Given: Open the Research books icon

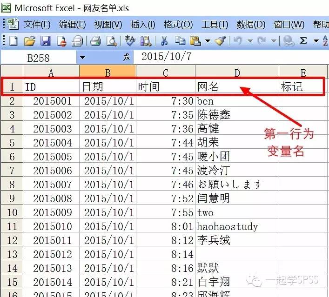Looking at the screenshot, I should [146, 40].
